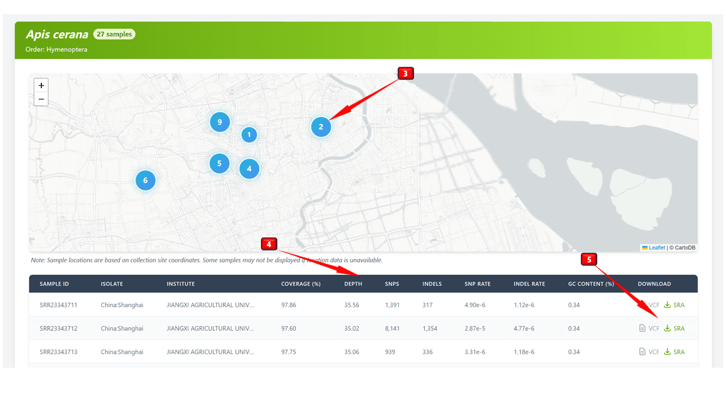The width and height of the screenshot is (726, 408).
Task: Select the SRR23343711 sample ID cell
Action: (x=58, y=305)
